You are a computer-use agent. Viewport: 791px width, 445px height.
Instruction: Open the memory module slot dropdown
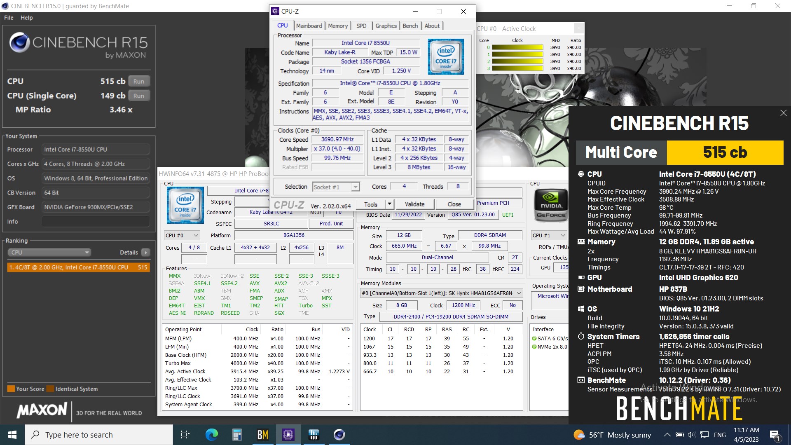[441, 293]
